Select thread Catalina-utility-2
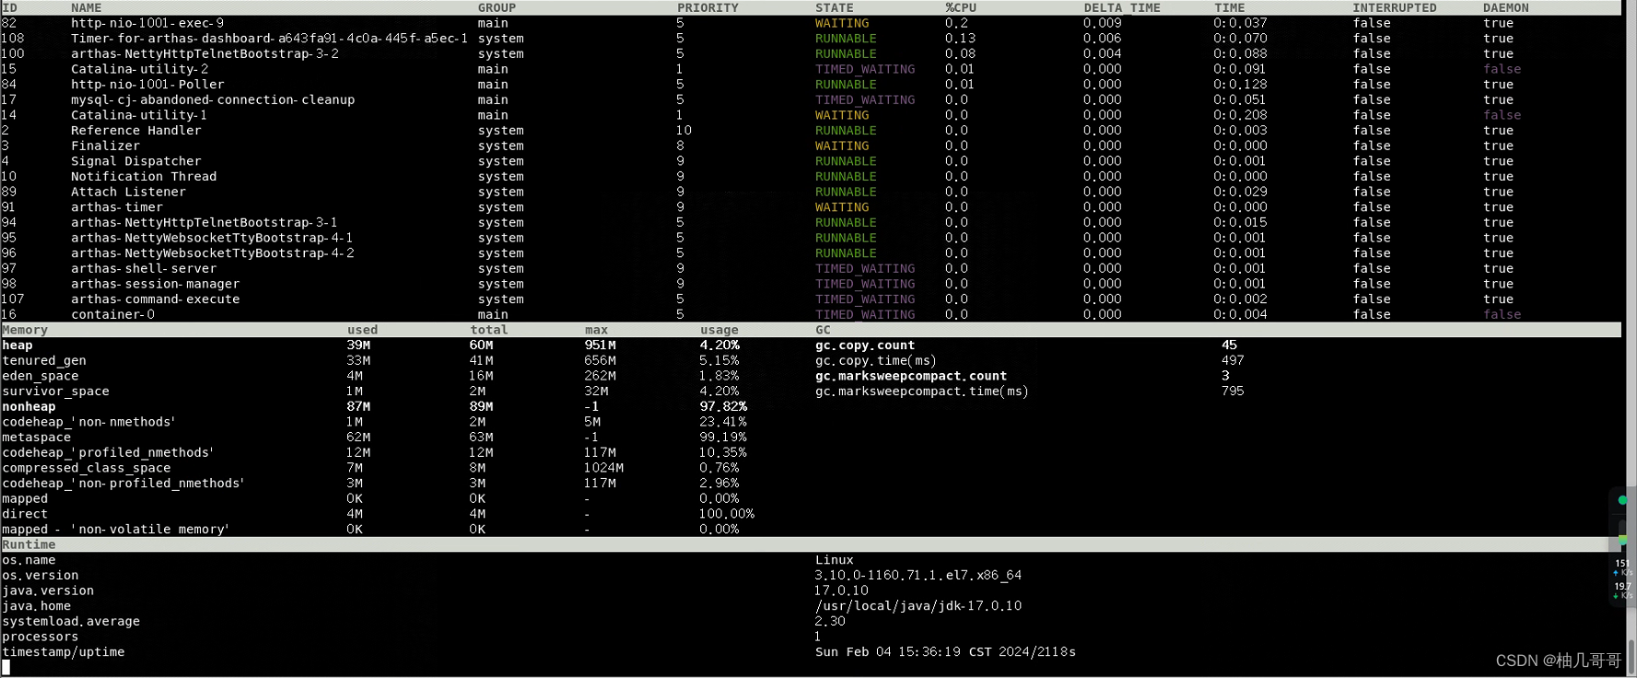The height and width of the screenshot is (678, 1637). [x=139, y=69]
